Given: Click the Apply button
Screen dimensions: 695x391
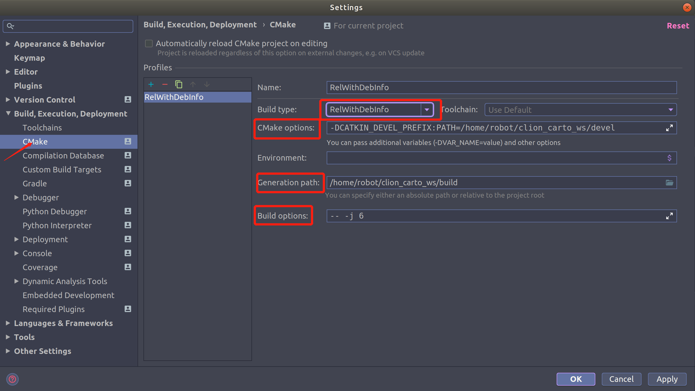Looking at the screenshot, I should point(667,379).
